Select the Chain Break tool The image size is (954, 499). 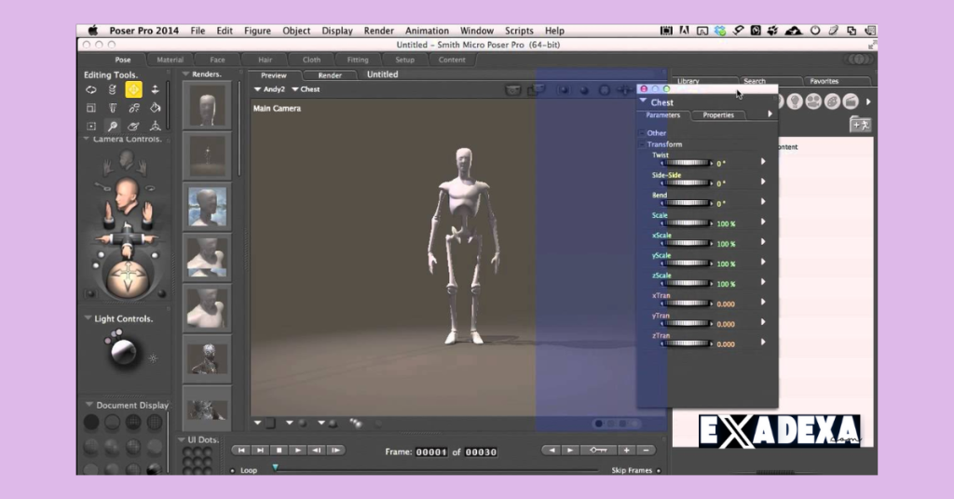(x=134, y=108)
